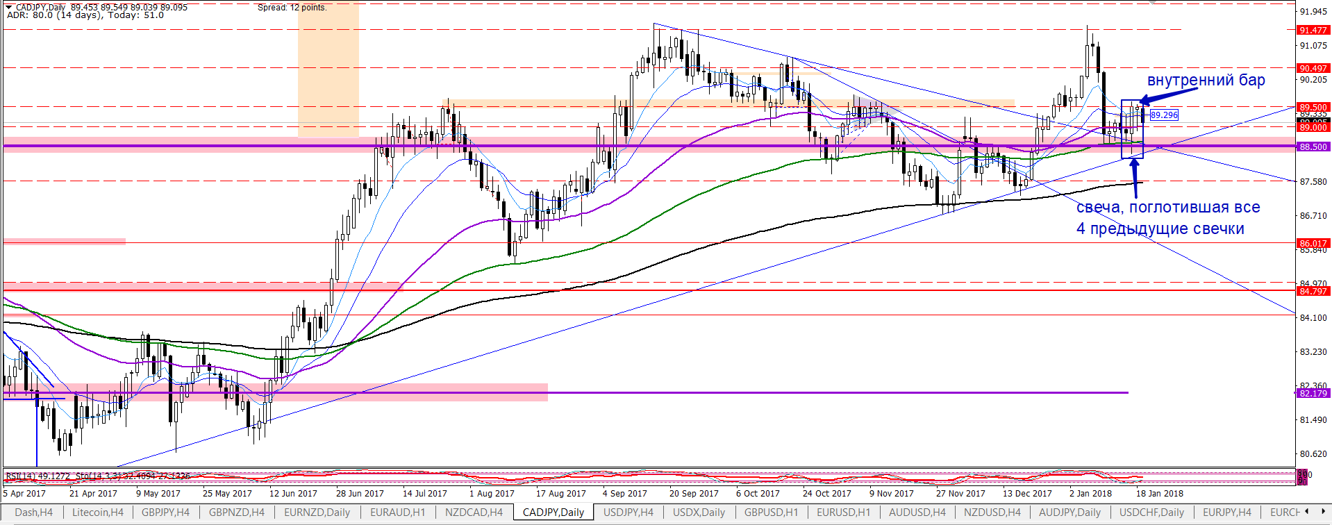Click the 91.477 red price label

click(1313, 30)
